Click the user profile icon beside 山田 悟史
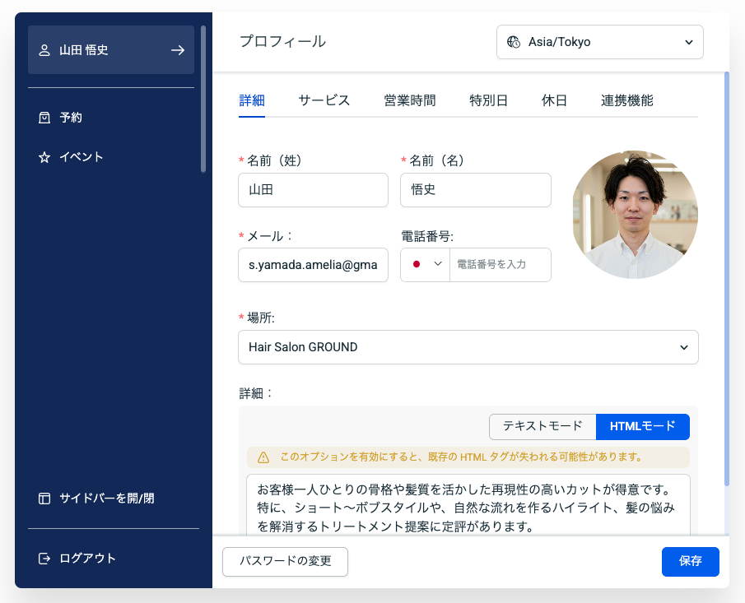 click(44, 50)
